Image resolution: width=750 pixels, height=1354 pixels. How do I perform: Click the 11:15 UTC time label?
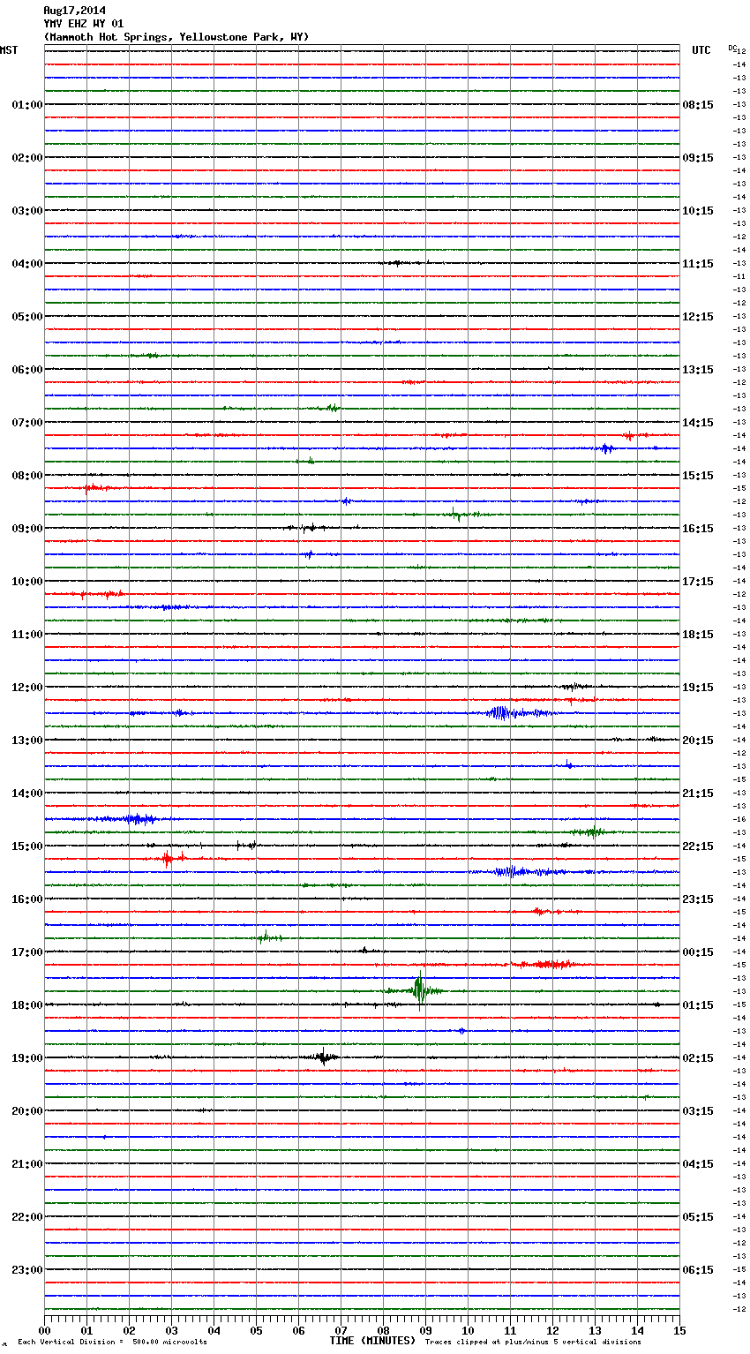pos(698,264)
